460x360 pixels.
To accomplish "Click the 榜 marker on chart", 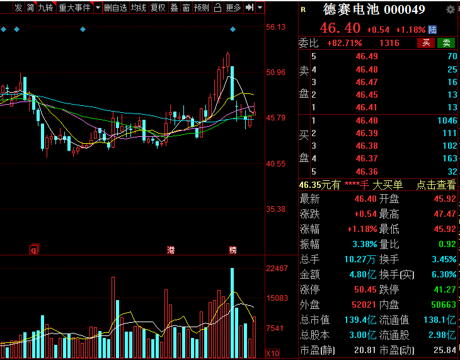I will pos(233,250).
